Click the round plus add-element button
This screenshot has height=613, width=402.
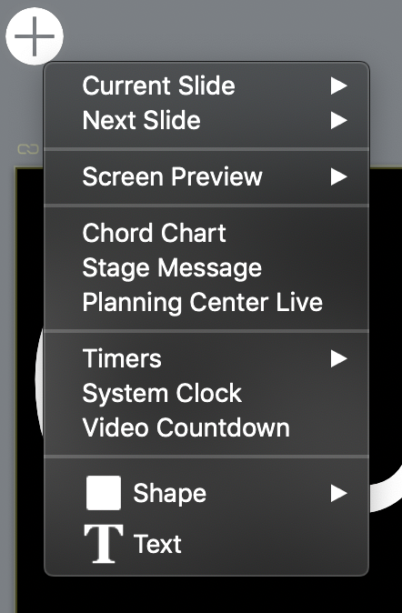(x=35, y=36)
